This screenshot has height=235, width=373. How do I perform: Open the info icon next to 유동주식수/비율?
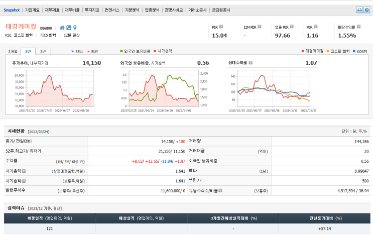pos(220,190)
